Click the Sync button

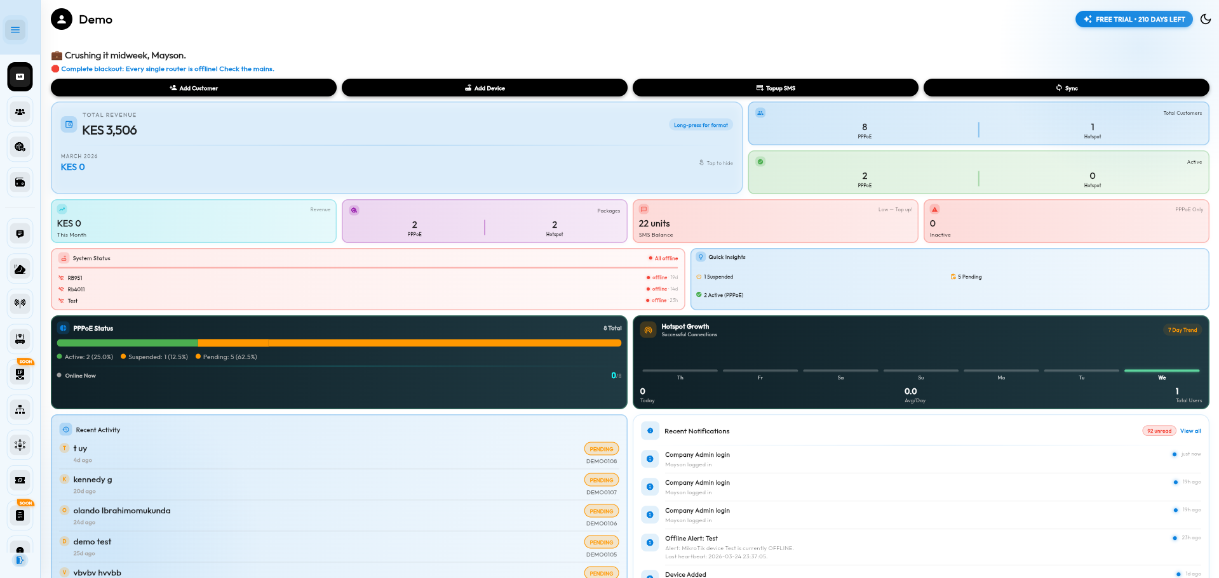coord(1067,88)
